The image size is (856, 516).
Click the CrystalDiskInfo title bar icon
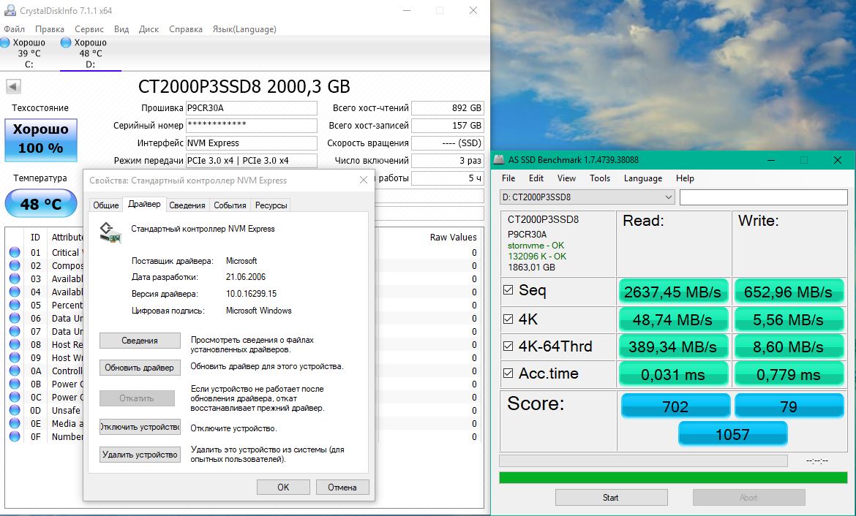click(10, 11)
